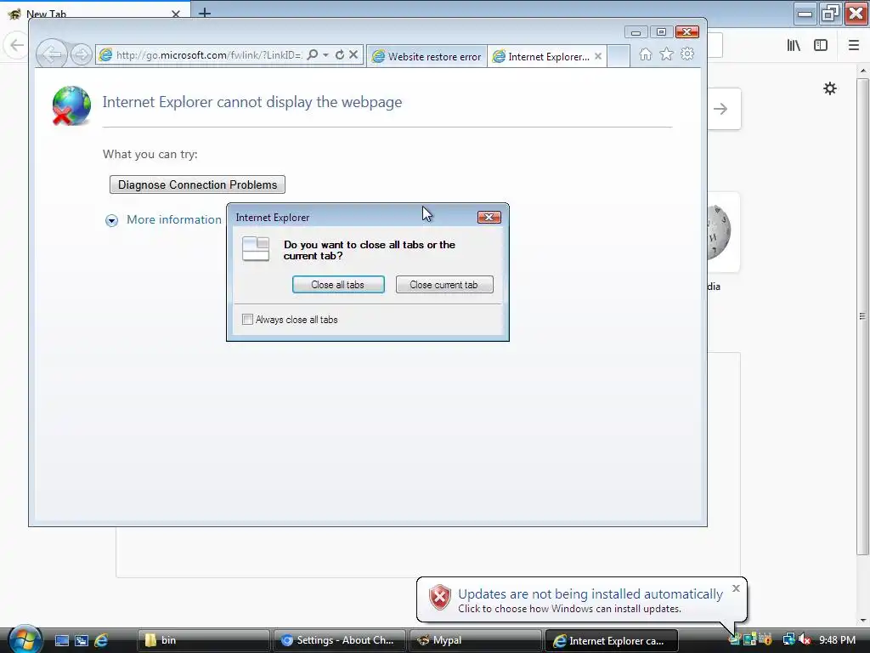Click Internet Explorer taskbar button
The width and height of the screenshot is (870, 653).
612,640
